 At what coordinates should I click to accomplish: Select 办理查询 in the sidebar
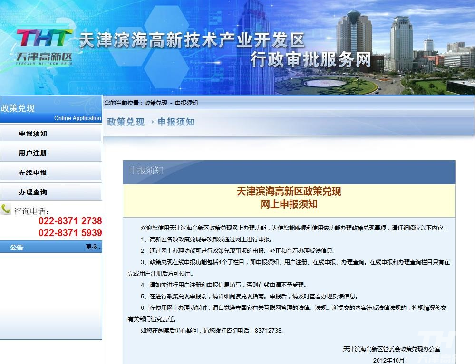tap(51, 192)
